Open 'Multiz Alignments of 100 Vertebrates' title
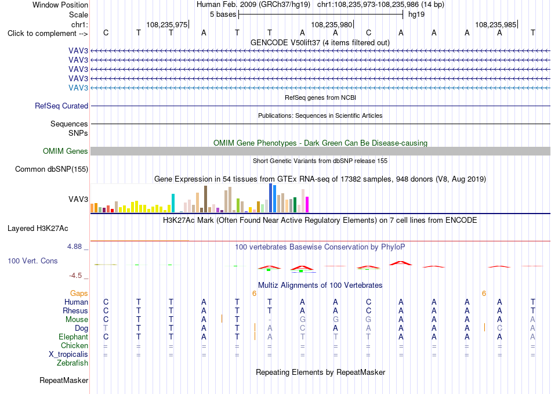The height and width of the screenshot is (394, 551). 320,285
